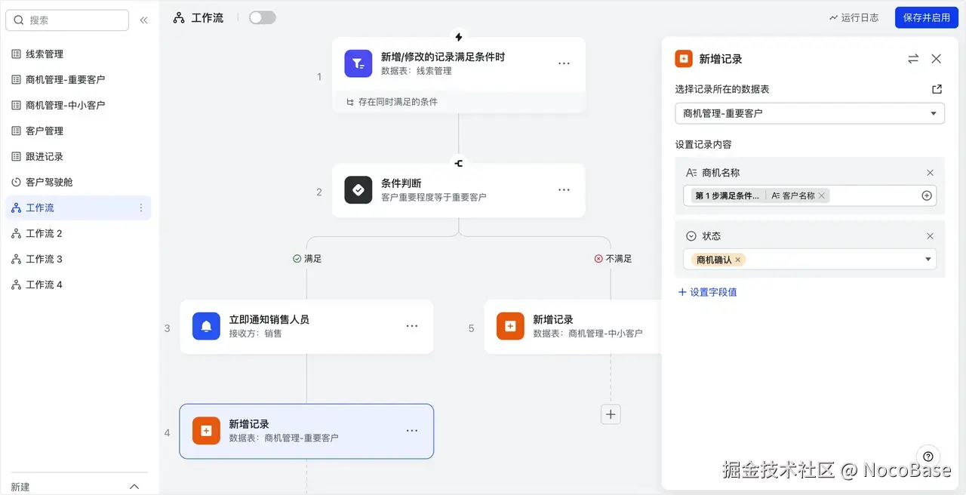Expand the 新建 section chevron
Image resolution: width=966 pixels, height=495 pixels.
[134, 487]
